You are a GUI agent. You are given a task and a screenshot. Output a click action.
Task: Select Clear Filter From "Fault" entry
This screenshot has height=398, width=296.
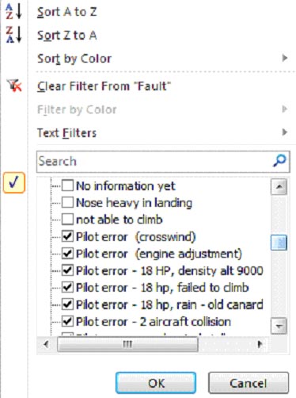click(x=104, y=86)
